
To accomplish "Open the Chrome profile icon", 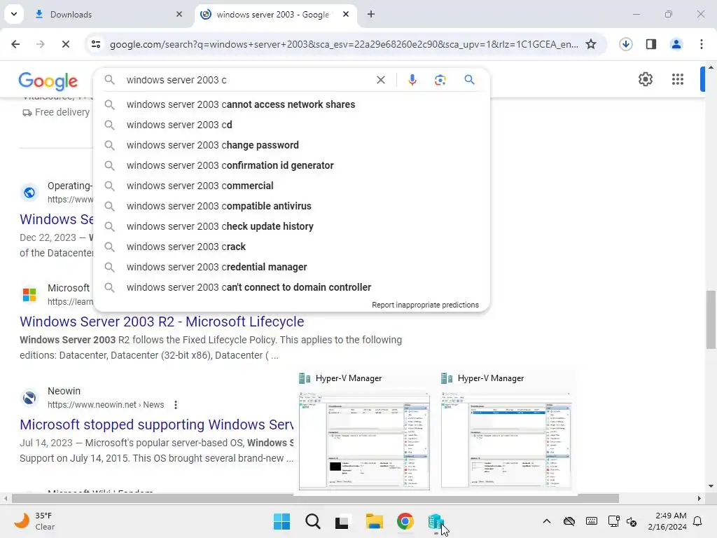I will 676,44.
